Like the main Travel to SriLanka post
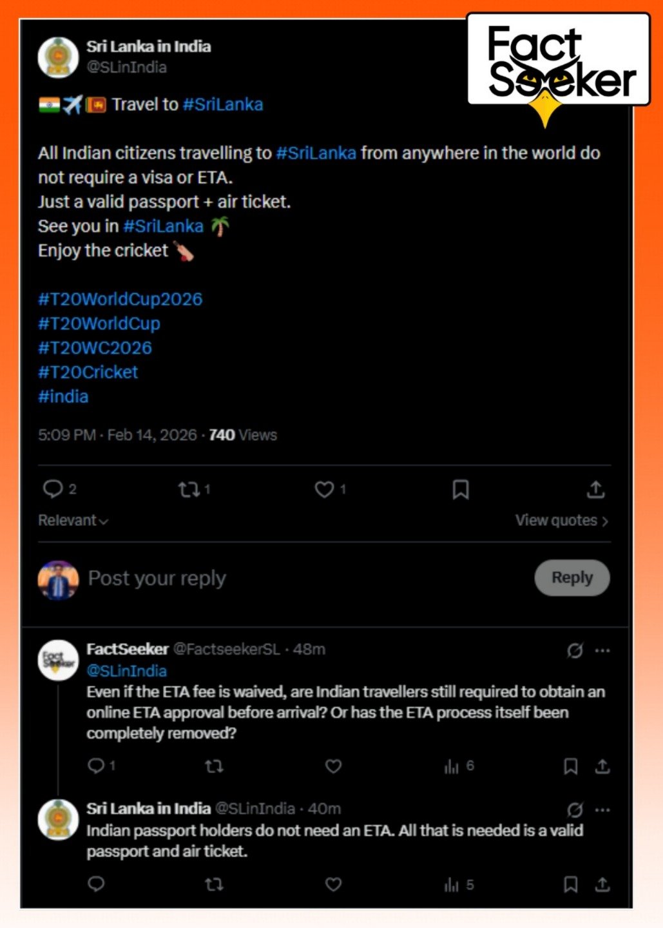 coord(324,490)
